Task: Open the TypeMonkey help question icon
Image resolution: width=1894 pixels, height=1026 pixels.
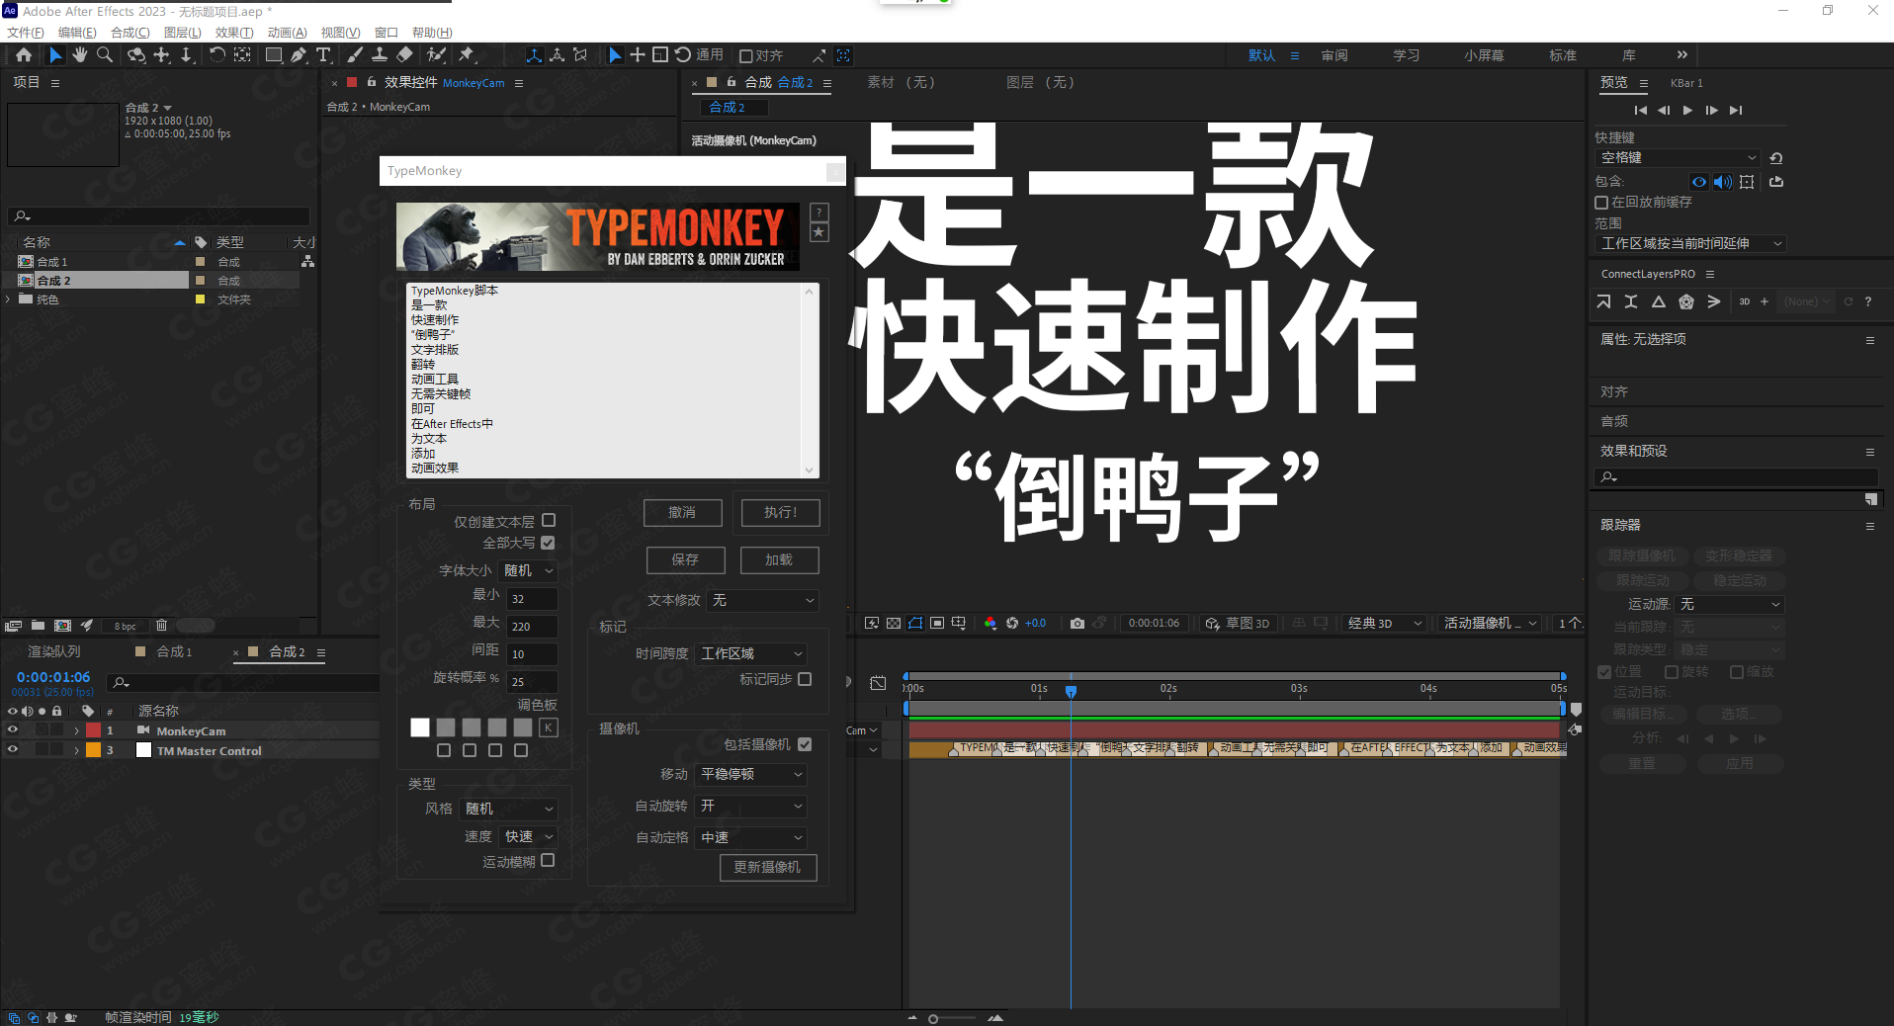Action: (x=819, y=213)
